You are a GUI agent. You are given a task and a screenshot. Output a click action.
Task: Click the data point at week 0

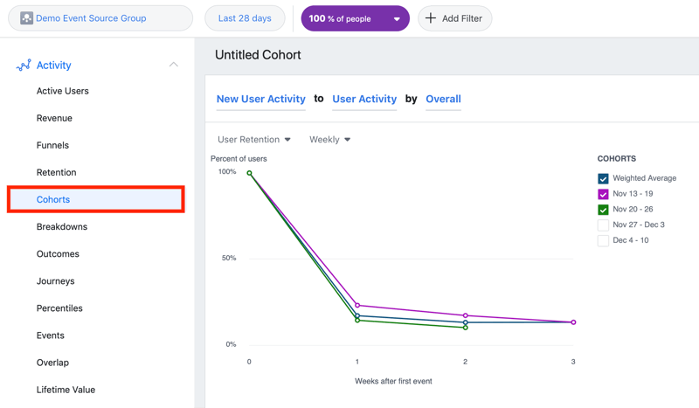(x=249, y=173)
